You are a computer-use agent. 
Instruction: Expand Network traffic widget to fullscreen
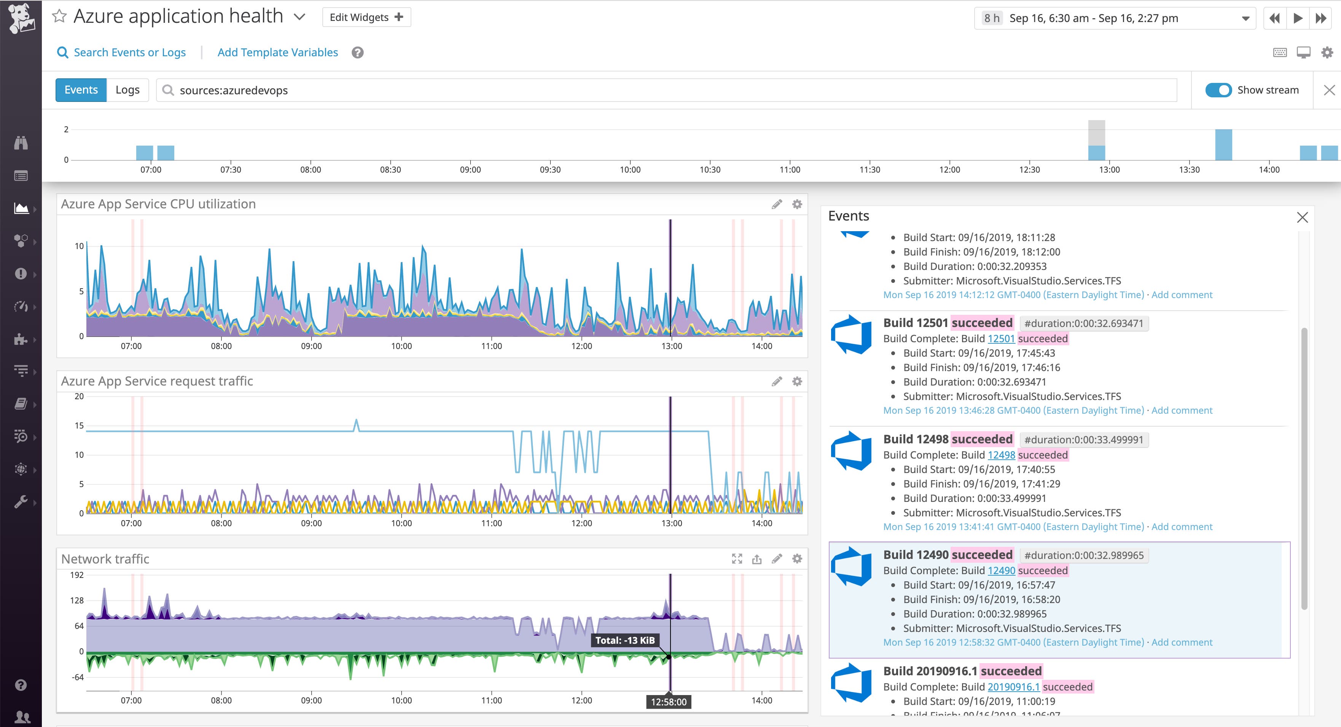737,559
